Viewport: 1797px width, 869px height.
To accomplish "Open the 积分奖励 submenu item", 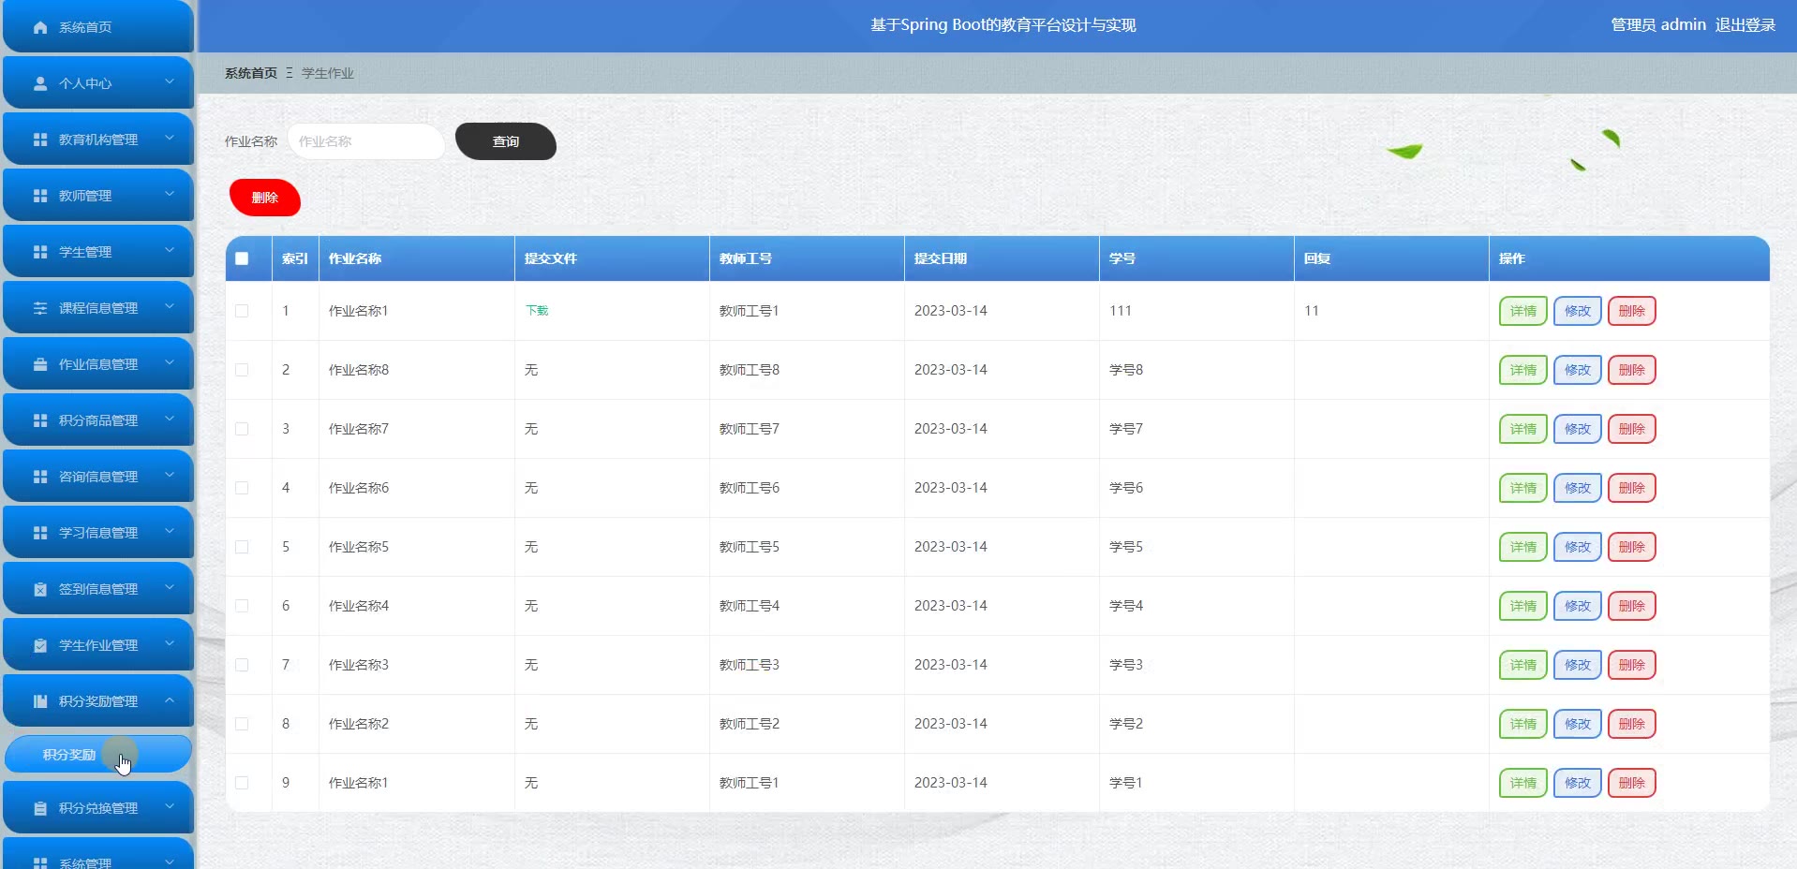I will click(x=69, y=755).
